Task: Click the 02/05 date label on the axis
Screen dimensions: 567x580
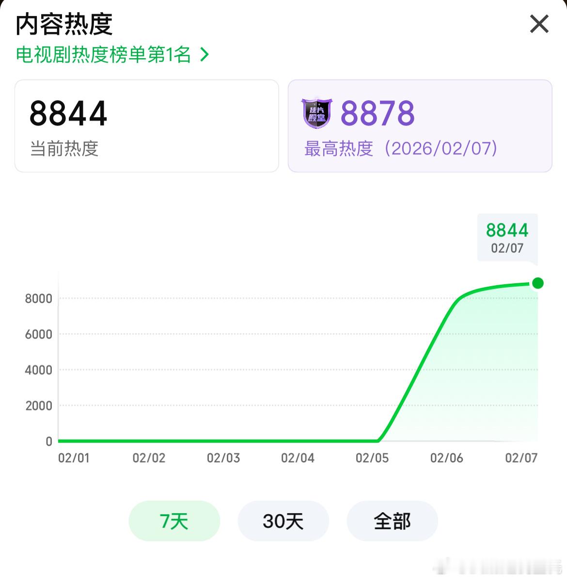Action: click(372, 457)
